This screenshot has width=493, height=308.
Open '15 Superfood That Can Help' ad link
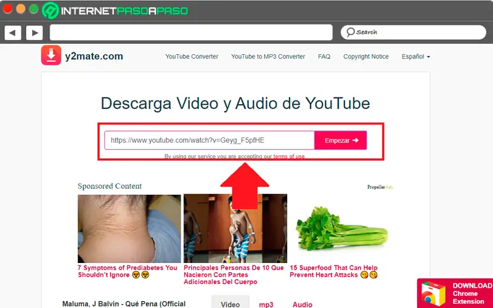pyautogui.click(x=333, y=271)
